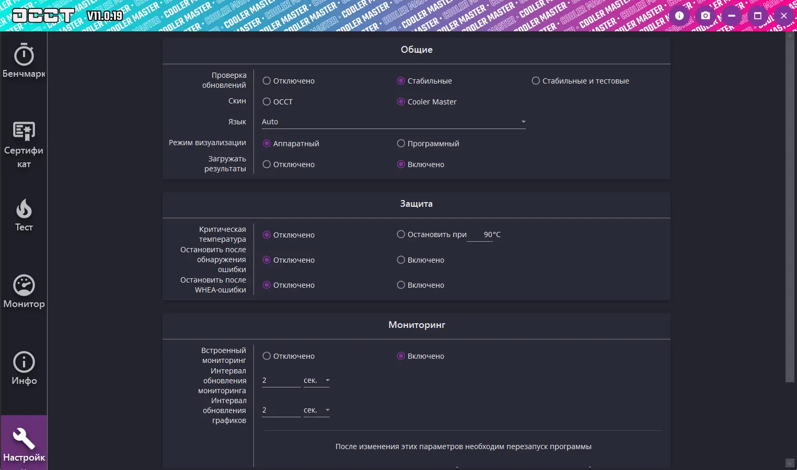This screenshot has height=470, width=797.
Task: Click the info icon in title bar
Action: pyautogui.click(x=679, y=16)
